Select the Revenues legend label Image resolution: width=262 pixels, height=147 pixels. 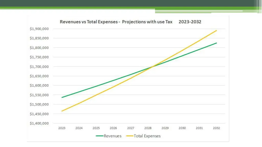[x=113, y=136]
